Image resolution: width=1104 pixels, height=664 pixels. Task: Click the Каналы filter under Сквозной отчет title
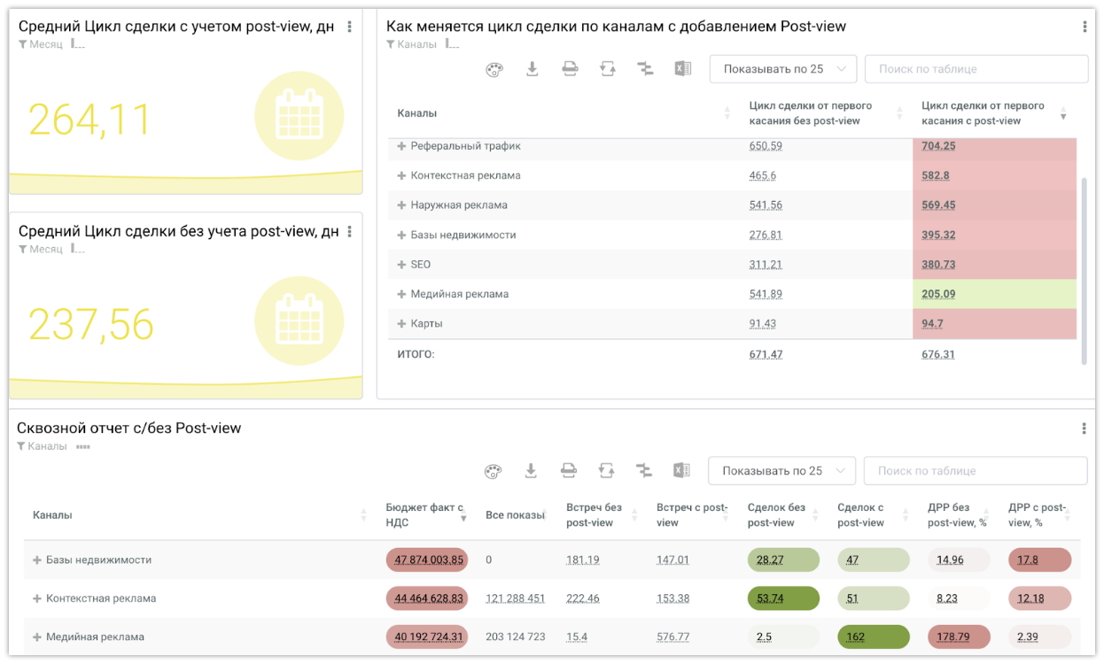tap(42, 446)
